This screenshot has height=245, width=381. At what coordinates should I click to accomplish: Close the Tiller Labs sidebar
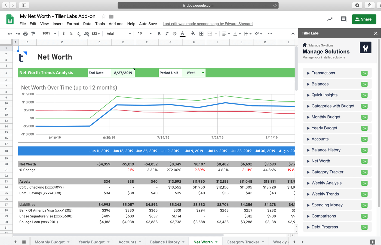click(x=376, y=33)
